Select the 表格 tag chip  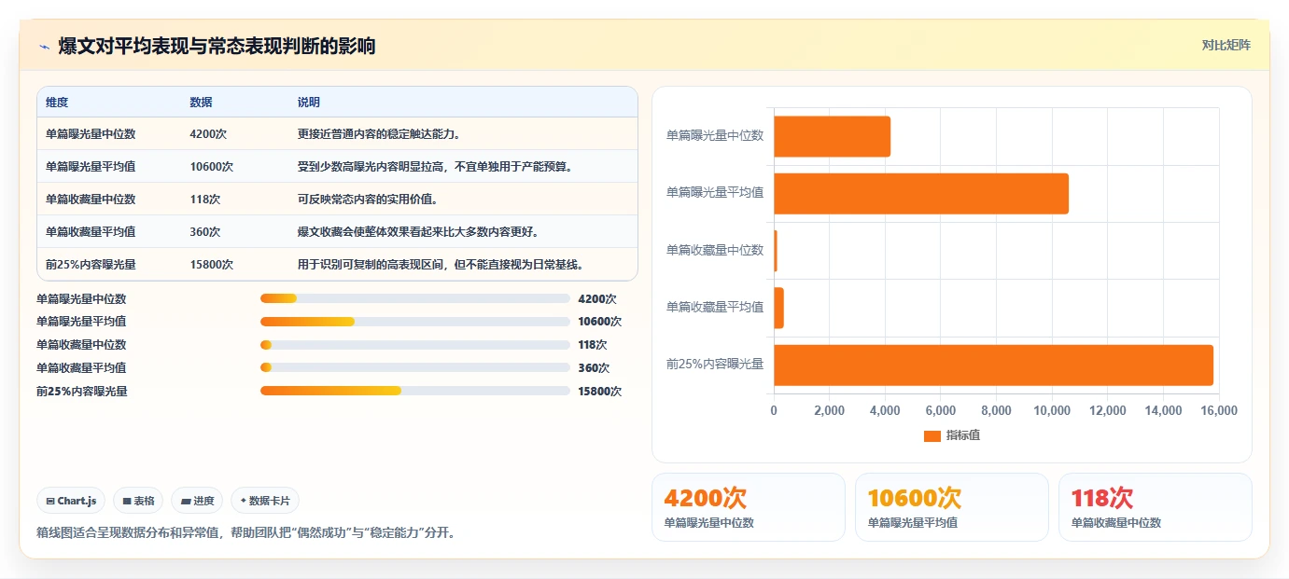[138, 501]
